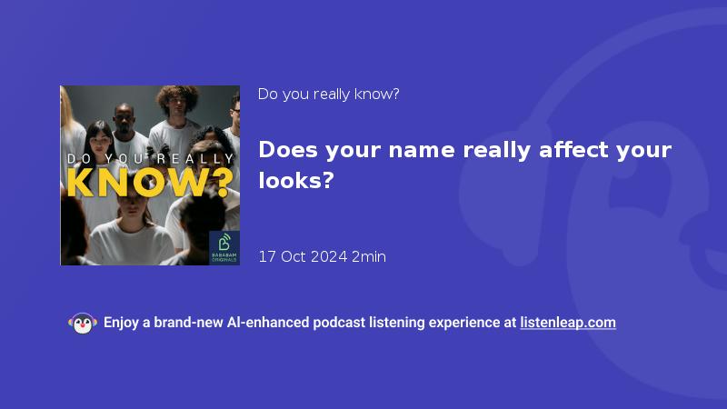Open the listenleap.com link
The width and height of the screenshot is (727, 409).
pyautogui.click(x=568, y=323)
